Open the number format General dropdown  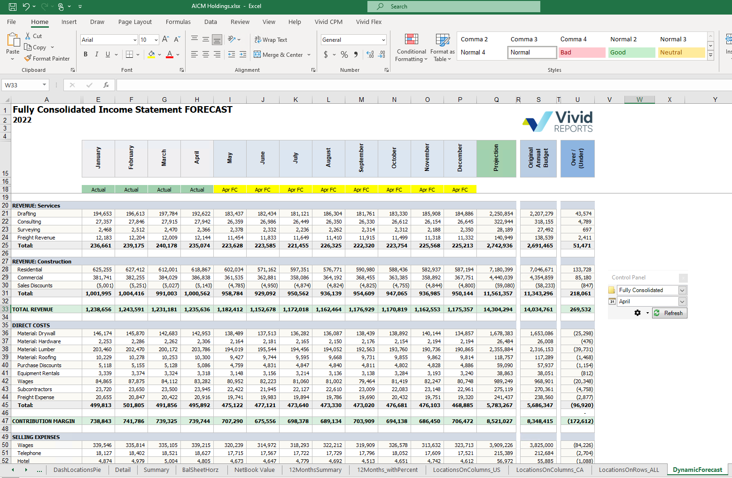click(384, 40)
